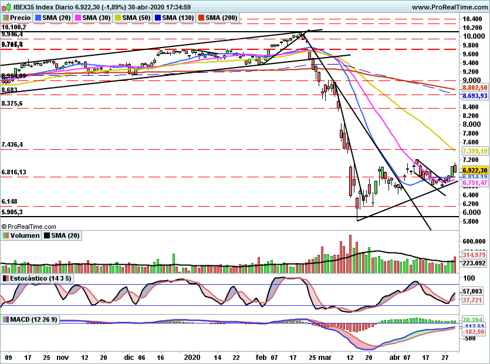Viewport: 490px width, 364px height.
Task: Click the 600.000 volume axis label
Action: point(474,241)
